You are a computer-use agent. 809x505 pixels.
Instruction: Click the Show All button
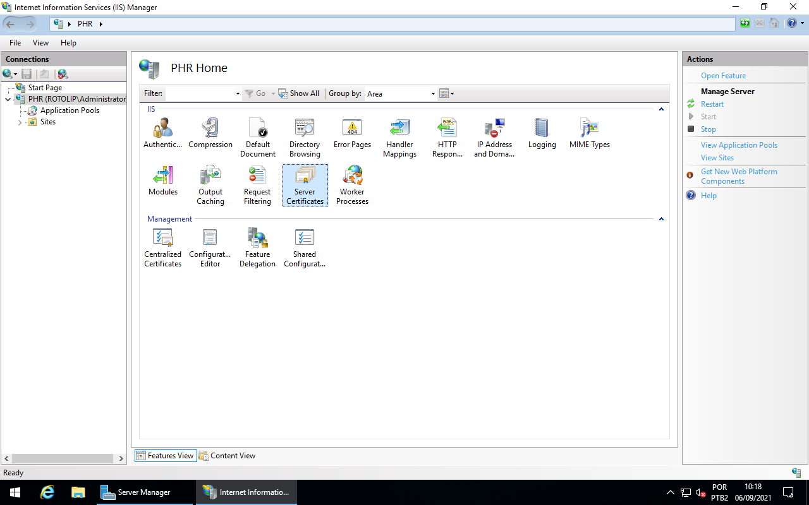[x=299, y=93]
